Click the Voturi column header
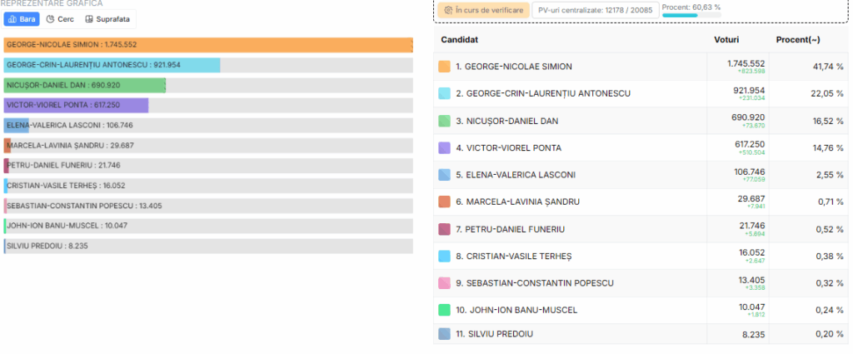 (726, 40)
